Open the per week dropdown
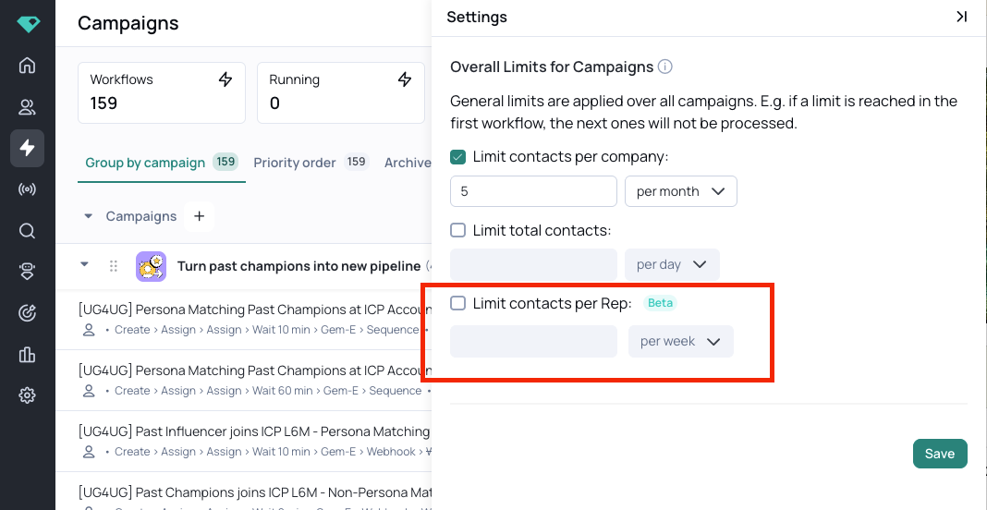Viewport: 987px width, 510px height. click(x=680, y=341)
